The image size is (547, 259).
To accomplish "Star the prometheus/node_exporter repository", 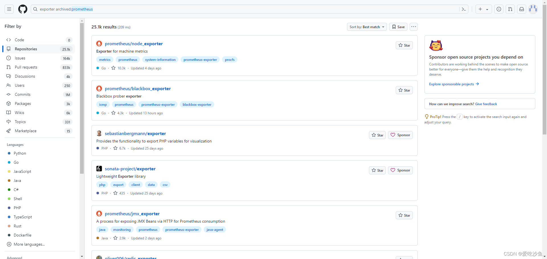I will (404, 45).
